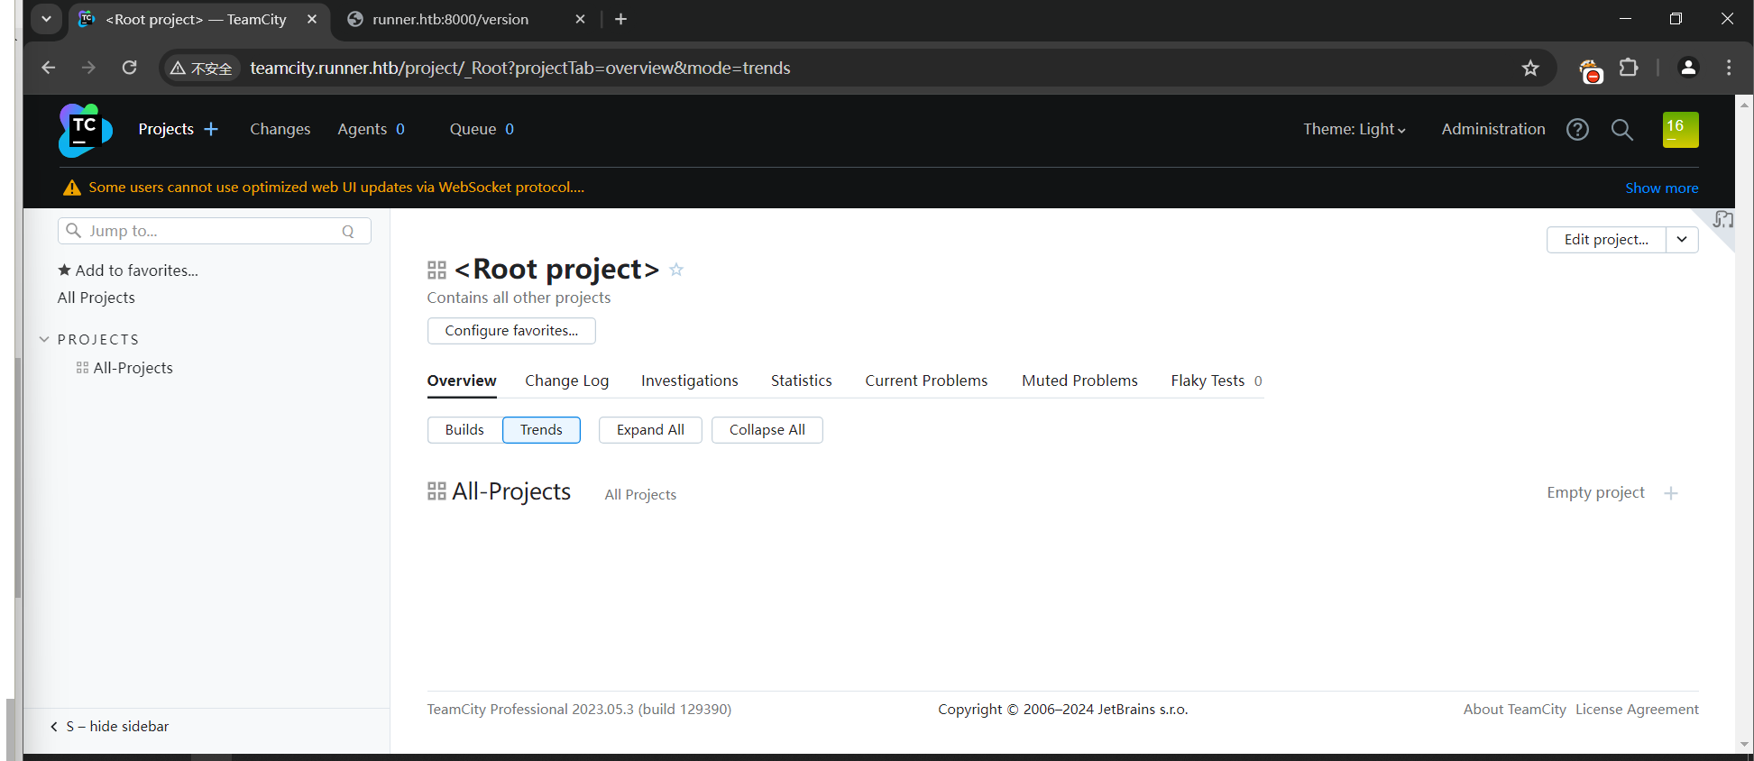Star the Root project as favorite

(x=676, y=270)
